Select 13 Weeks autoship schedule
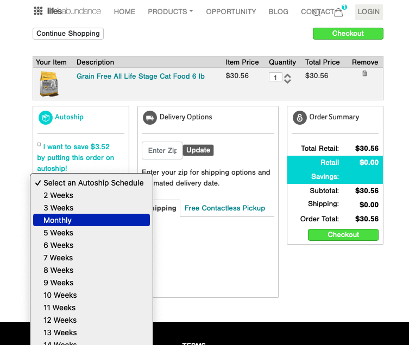 pyautogui.click(x=91, y=333)
